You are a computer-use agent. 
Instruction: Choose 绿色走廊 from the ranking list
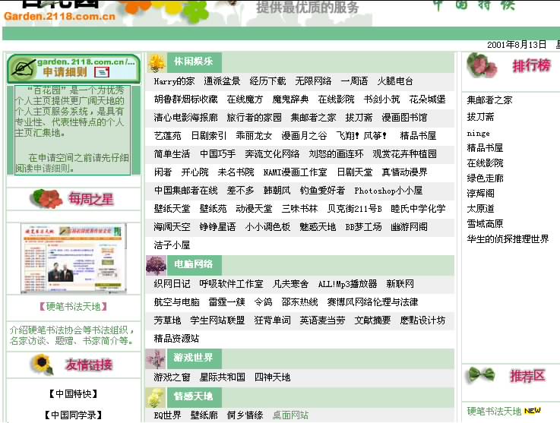(485, 178)
